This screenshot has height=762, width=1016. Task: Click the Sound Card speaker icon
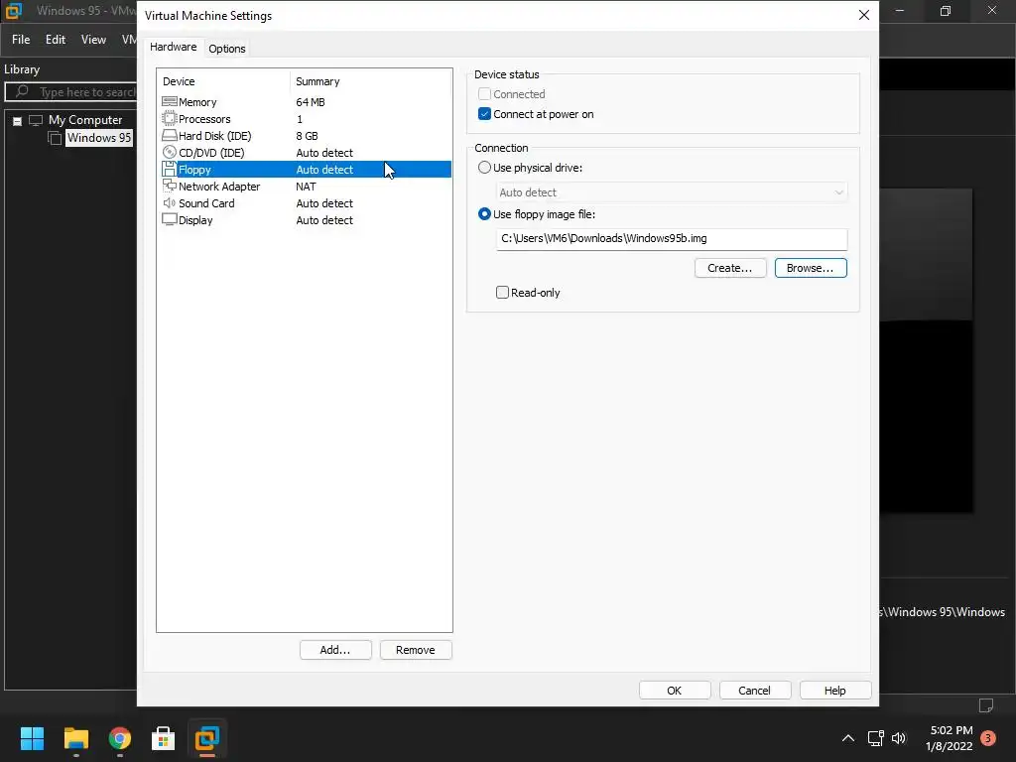(x=169, y=202)
